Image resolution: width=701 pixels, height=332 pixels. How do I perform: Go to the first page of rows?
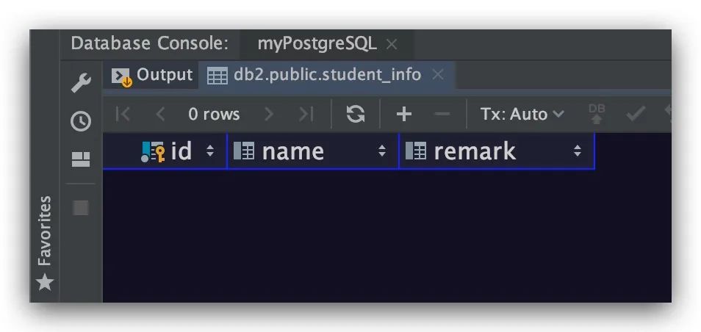tap(123, 115)
